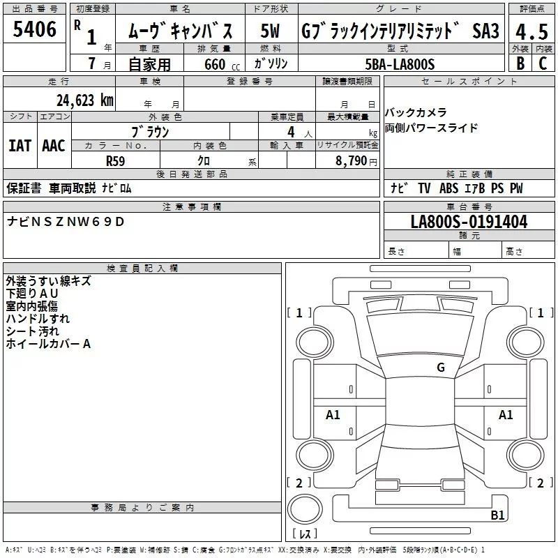The width and height of the screenshot is (558, 558).
Task: Click the interior grade C
Action: pyautogui.click(x=543, y=63)
